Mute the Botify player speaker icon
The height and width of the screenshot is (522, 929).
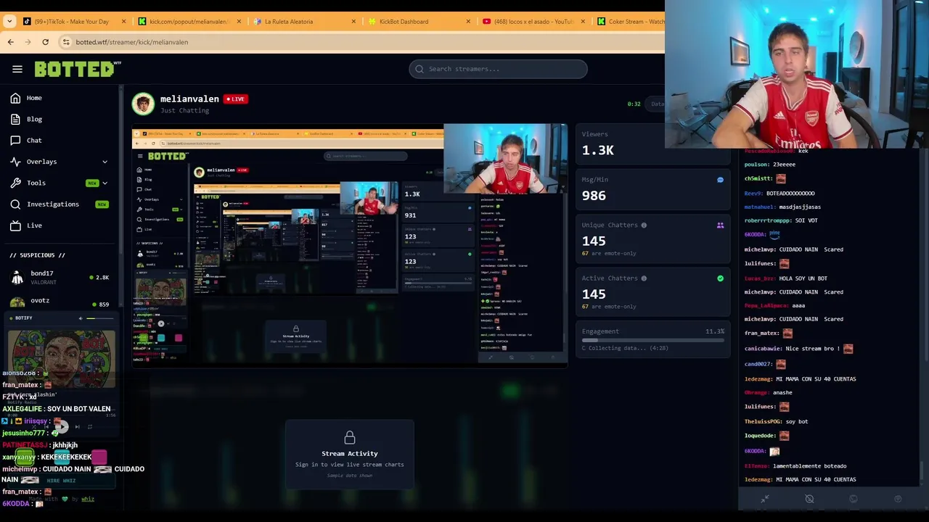click(x=81, y=318)
